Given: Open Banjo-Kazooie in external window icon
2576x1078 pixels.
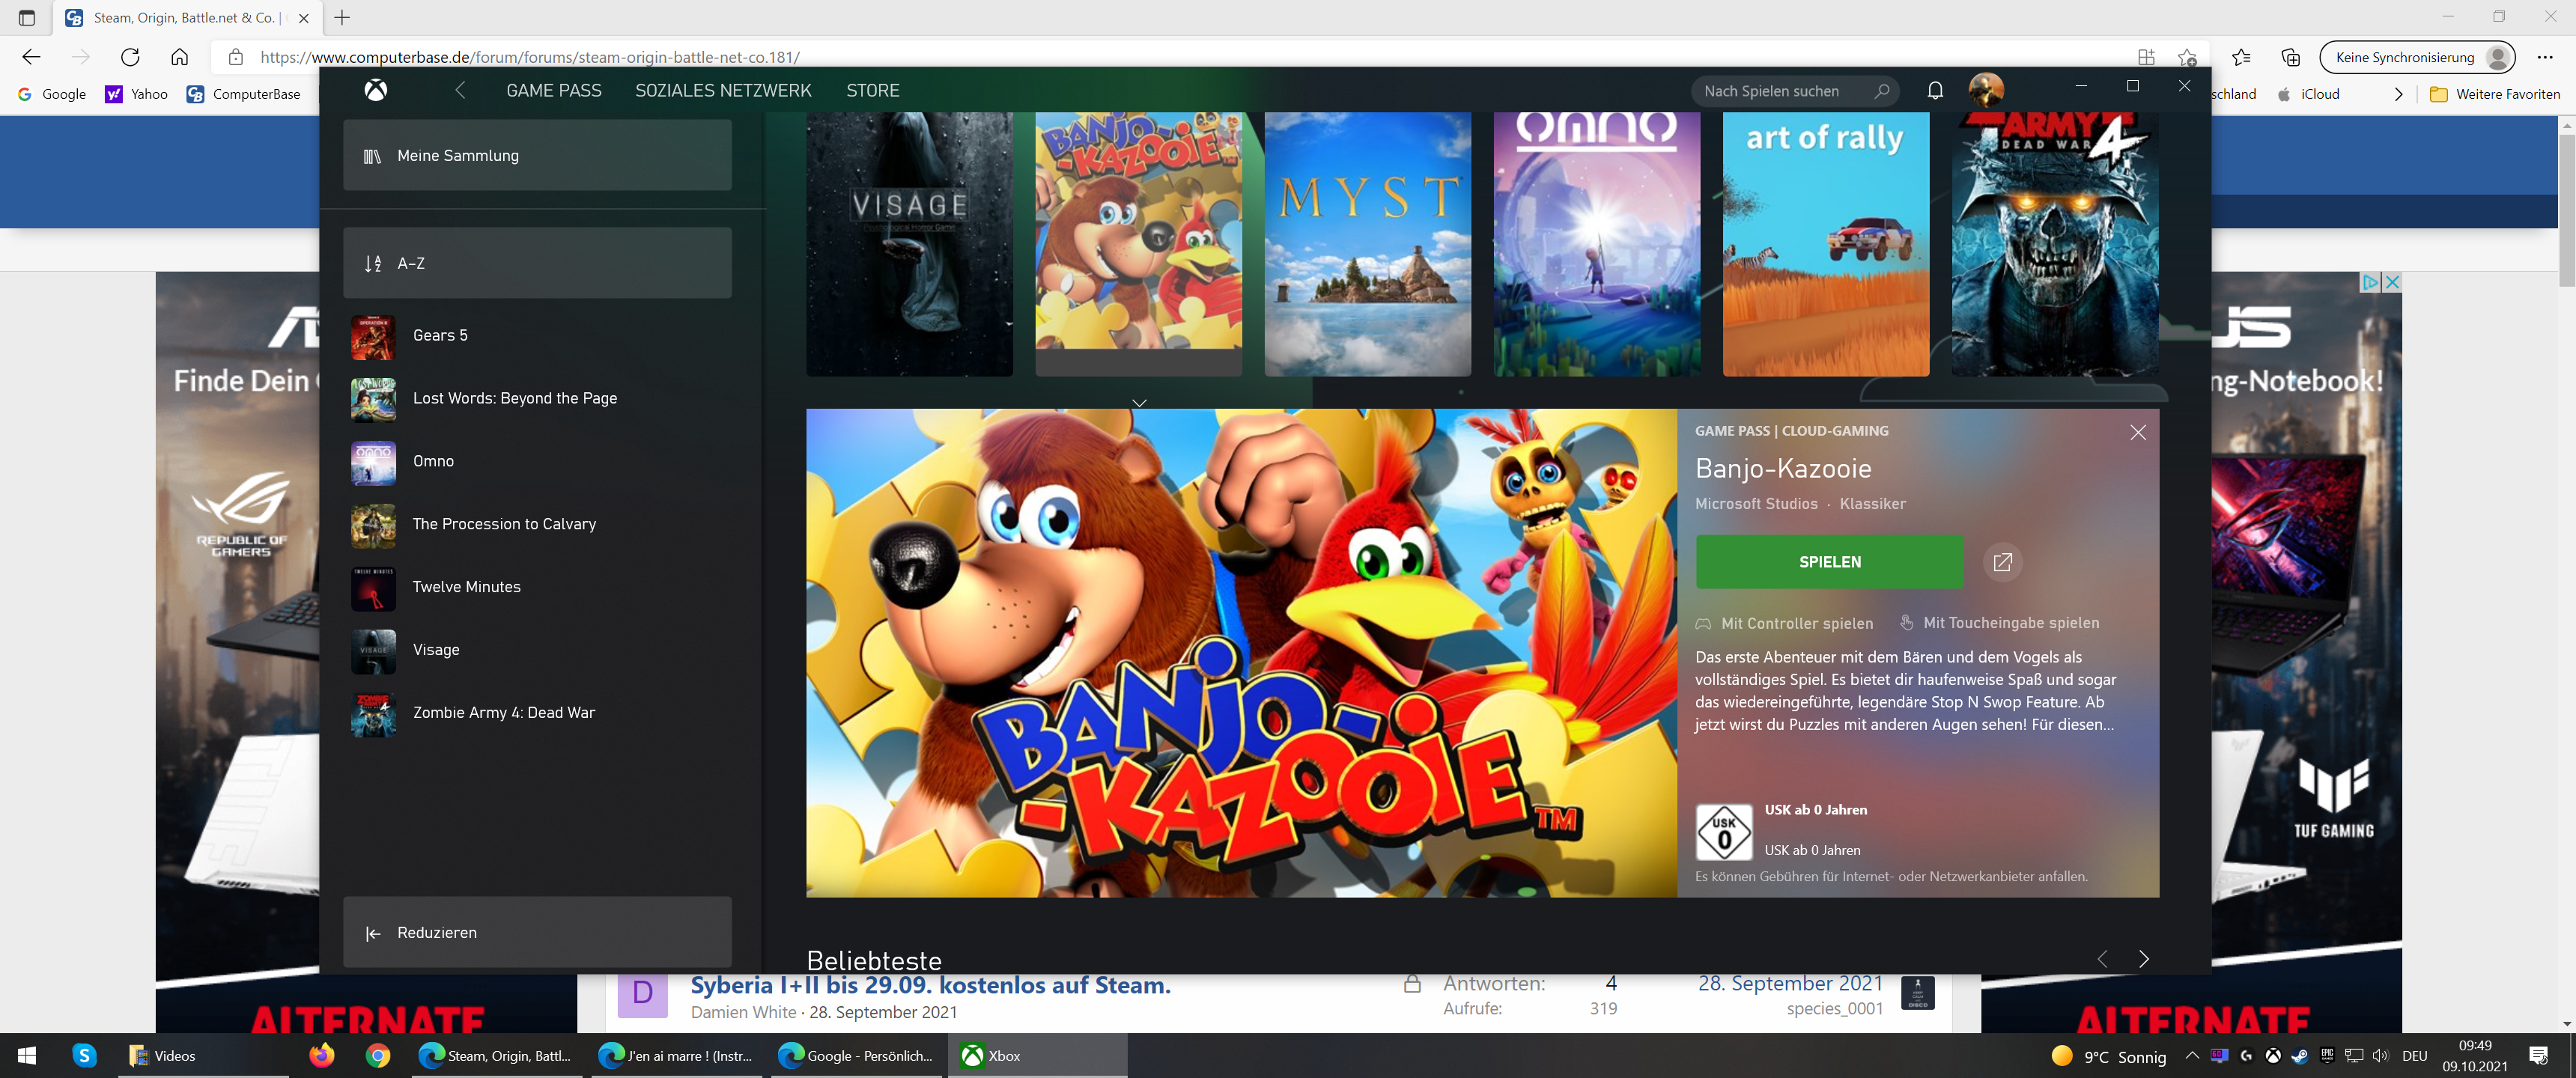Looking at the screenshot, I should (2002, 562).
